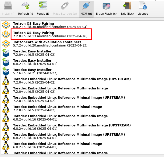
Task: Click penguin icon of 7.2.0 Multimedia Image (UPSTREAM)
Action: click(6, 81)
